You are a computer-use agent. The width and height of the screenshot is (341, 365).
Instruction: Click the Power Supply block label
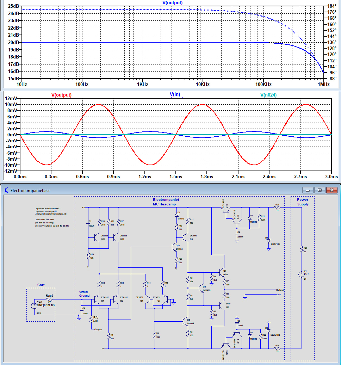click(x=303, y=202)
